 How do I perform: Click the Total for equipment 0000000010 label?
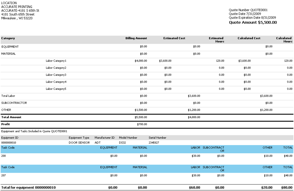[x=28, y=187]
